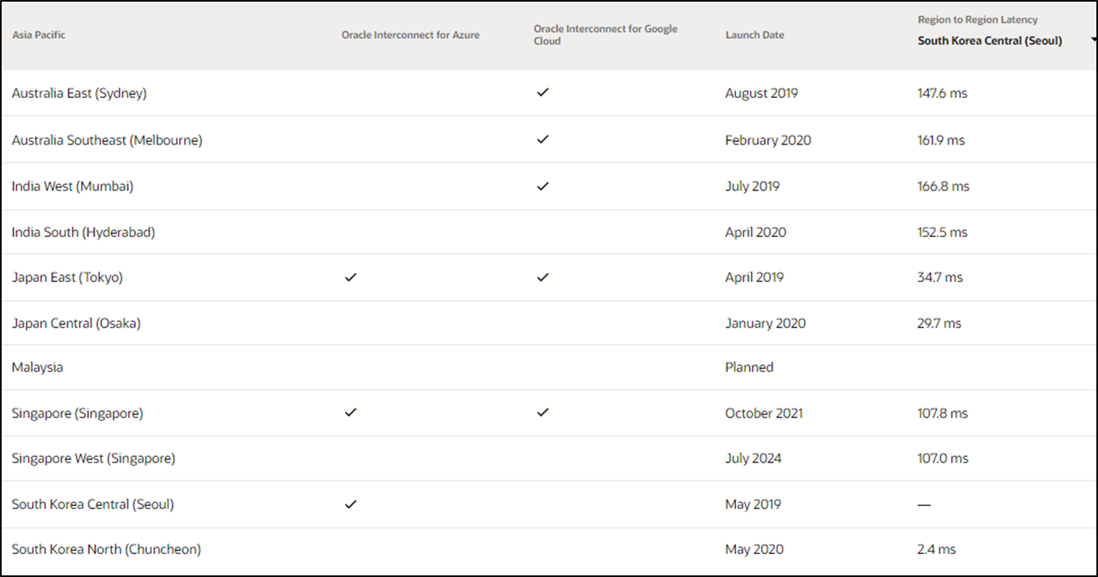Click the Launch Date column header
Screen dimensions: 1098x577
pos(754,35)
